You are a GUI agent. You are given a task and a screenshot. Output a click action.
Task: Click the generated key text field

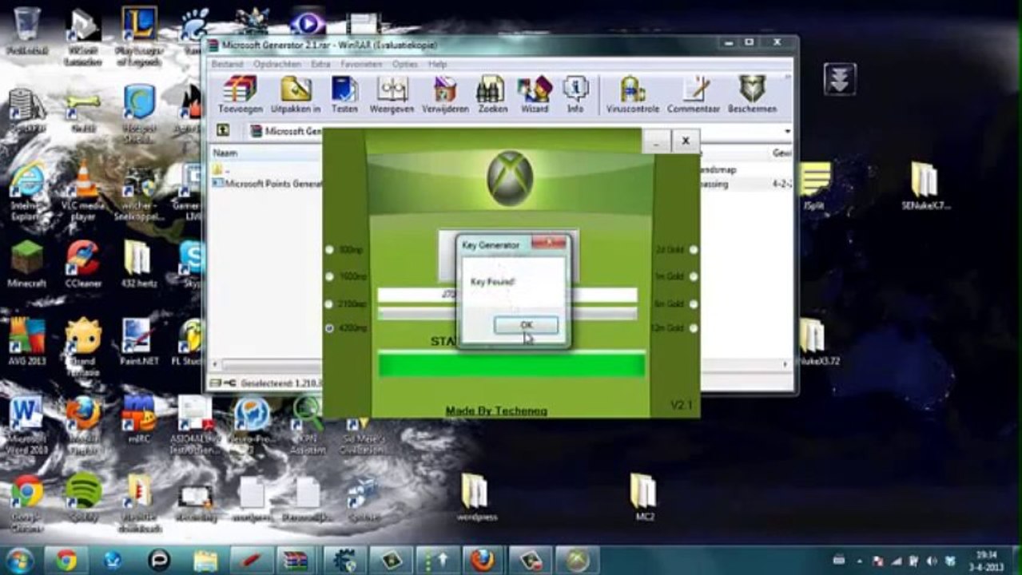tap(507, 295)
